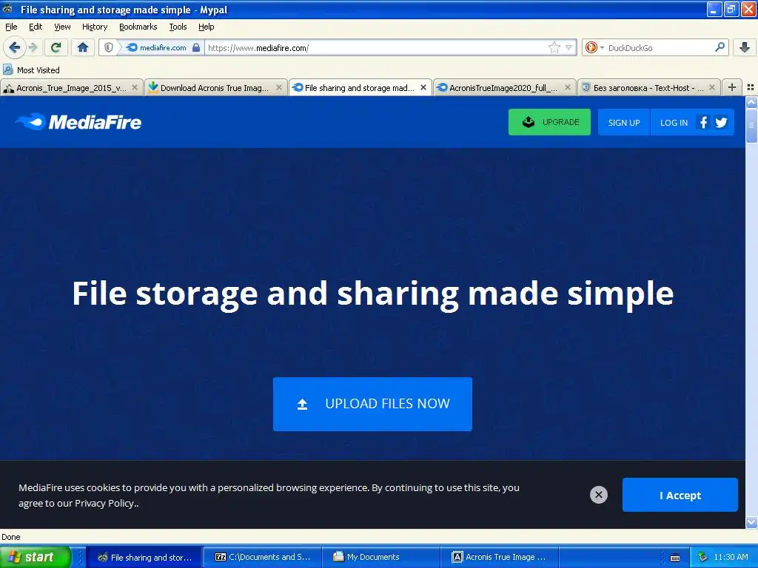Bookmark this page with the star
This screenshot has height=568, width=758.
(554, 47)
